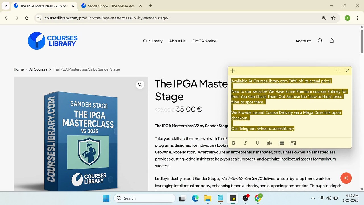Add a new sticky note with plus icon
Image resolution: width=364 pixels, height=205 pixels.
coord(233,71)
